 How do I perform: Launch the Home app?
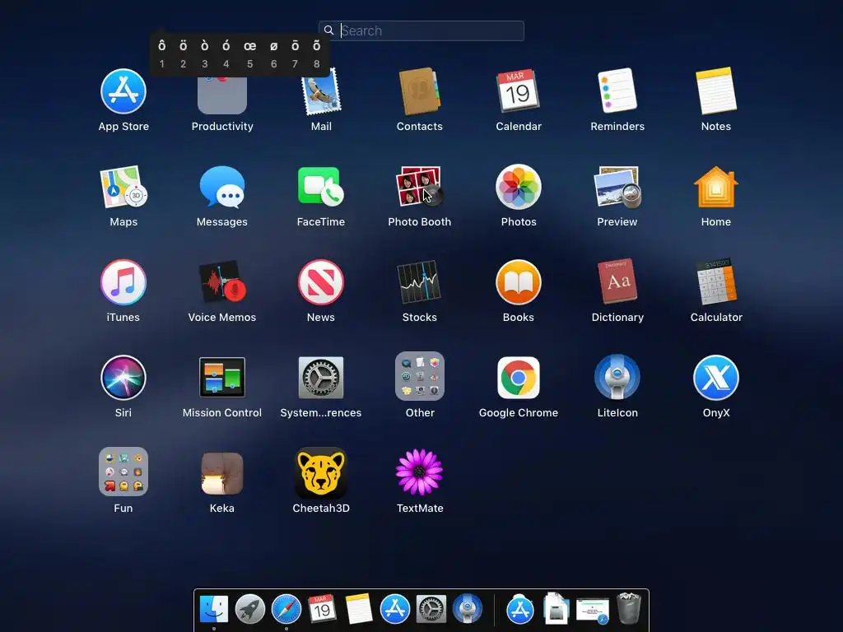[716, 187]
